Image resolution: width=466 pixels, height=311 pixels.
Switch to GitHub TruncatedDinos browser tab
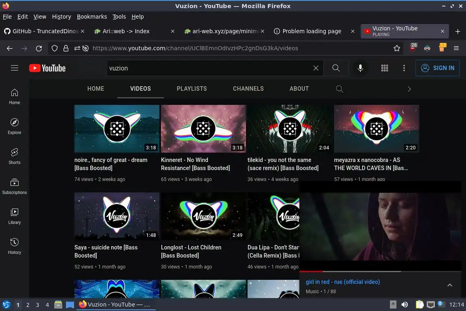tap(42, 31)
